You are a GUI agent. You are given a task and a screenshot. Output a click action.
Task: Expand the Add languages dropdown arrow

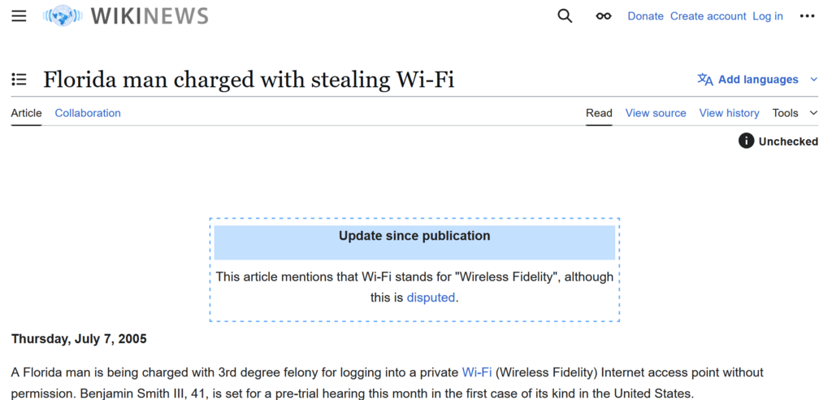814,80
